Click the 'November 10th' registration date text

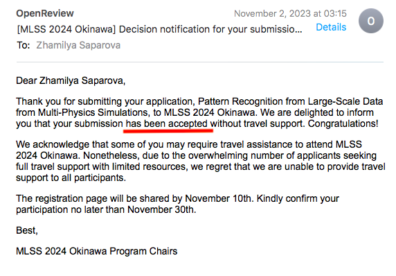tap(218, 198)
